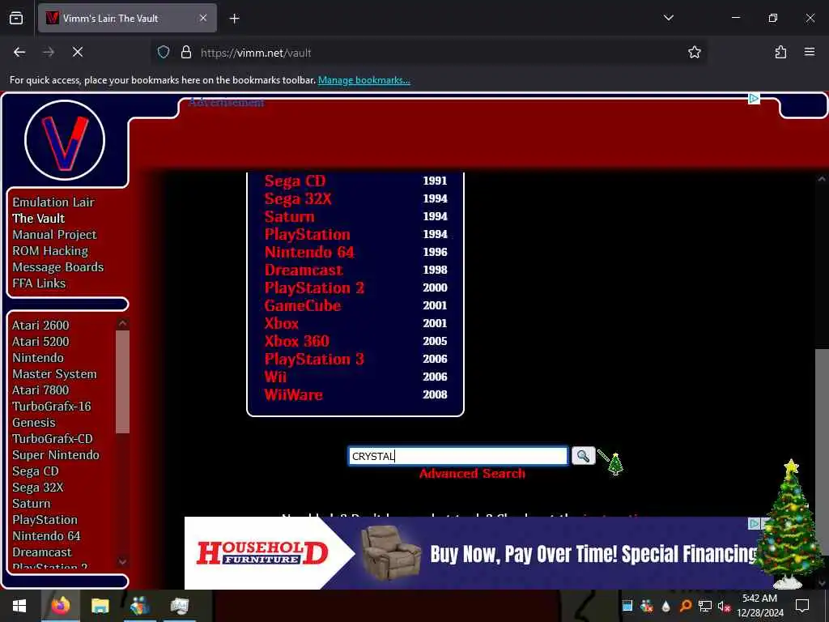Open the Manual Project page

point(54,235)
